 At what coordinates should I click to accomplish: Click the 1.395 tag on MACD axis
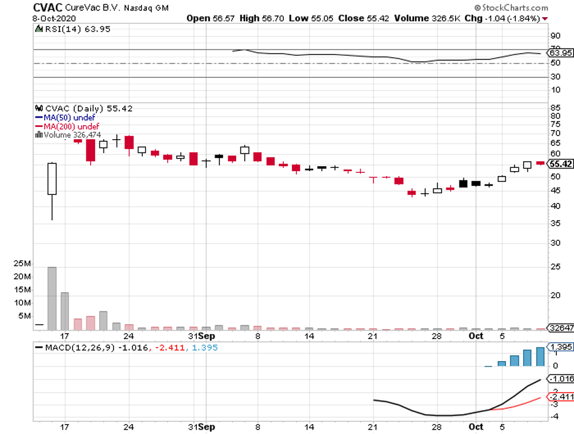pos(560,347)
